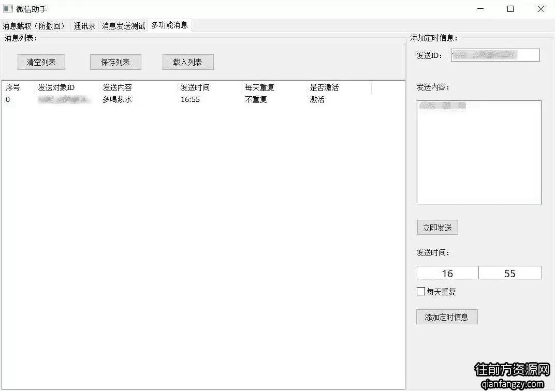The height and width of the screenshot is (391, 555).
Task: Open the 通讯录 tab
Action: pyautogui.click(x=84, y=26)
